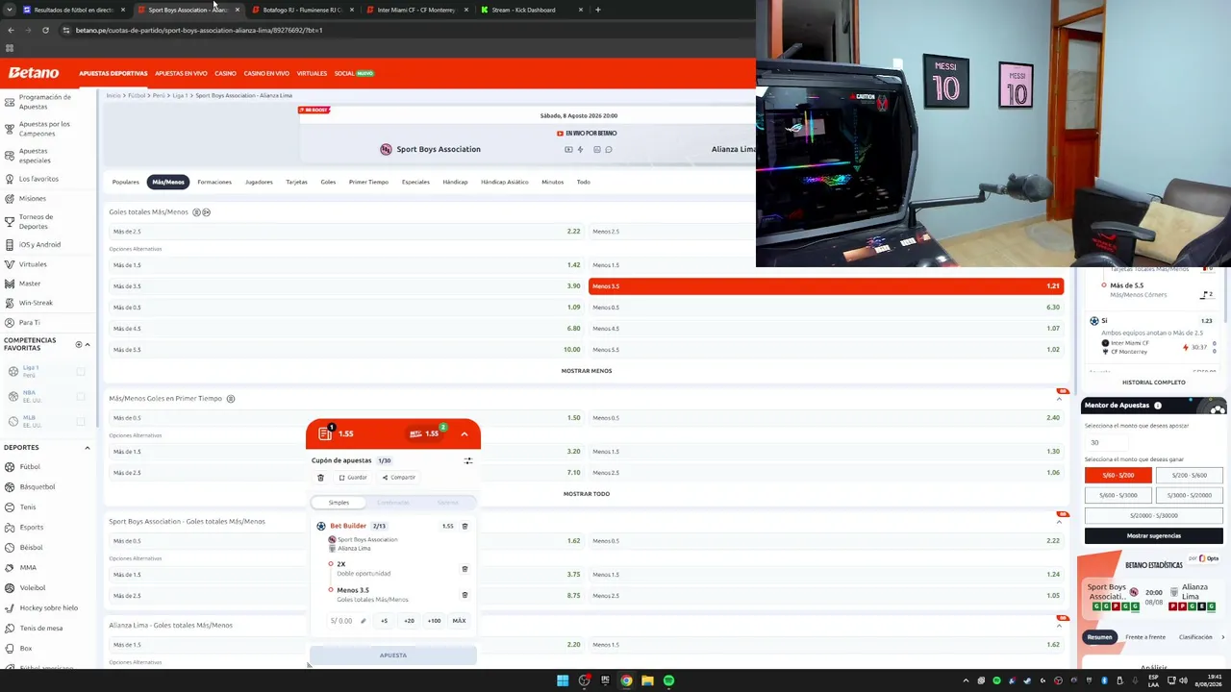This screenshot has width=1231, height=692.
Task: Open Spotify from the Windows taskbar
Action: point(668,680)
